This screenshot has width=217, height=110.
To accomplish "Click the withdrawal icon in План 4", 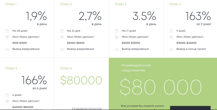I will tap(171, 49).
